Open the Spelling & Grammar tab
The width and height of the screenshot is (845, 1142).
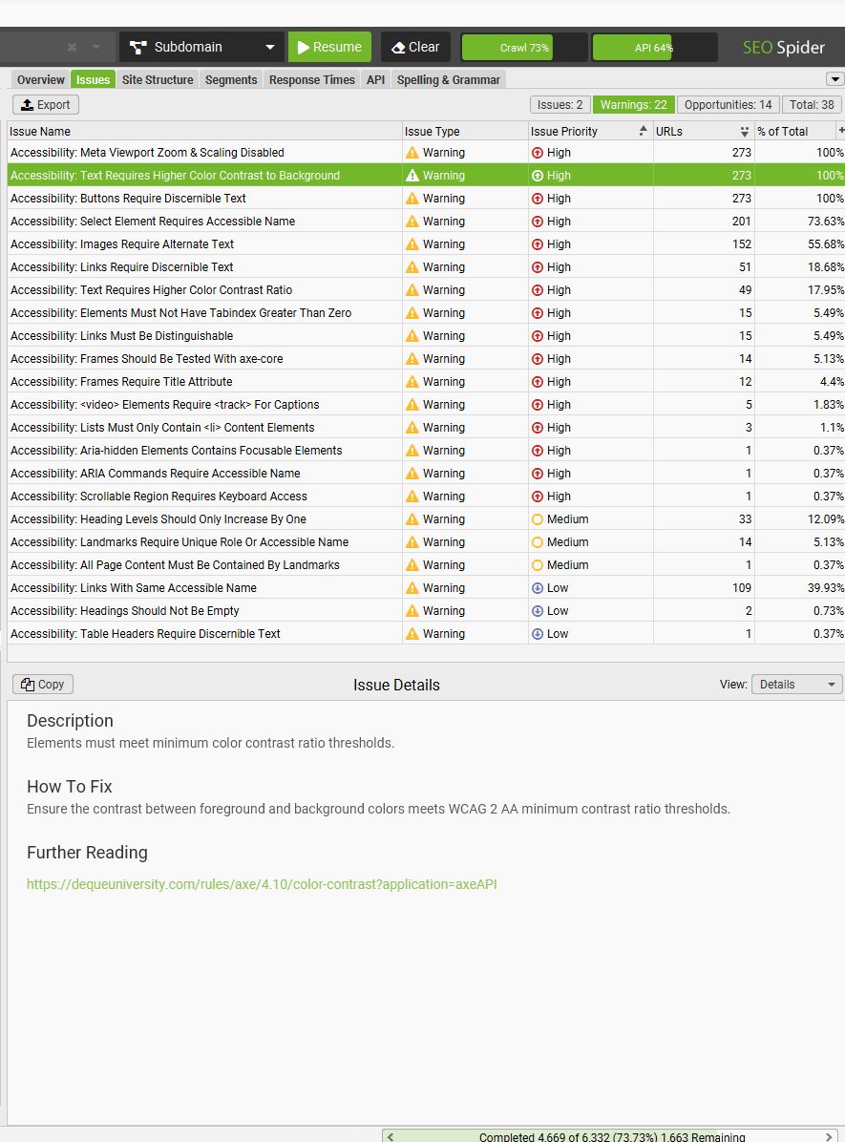tap(448, 79)
